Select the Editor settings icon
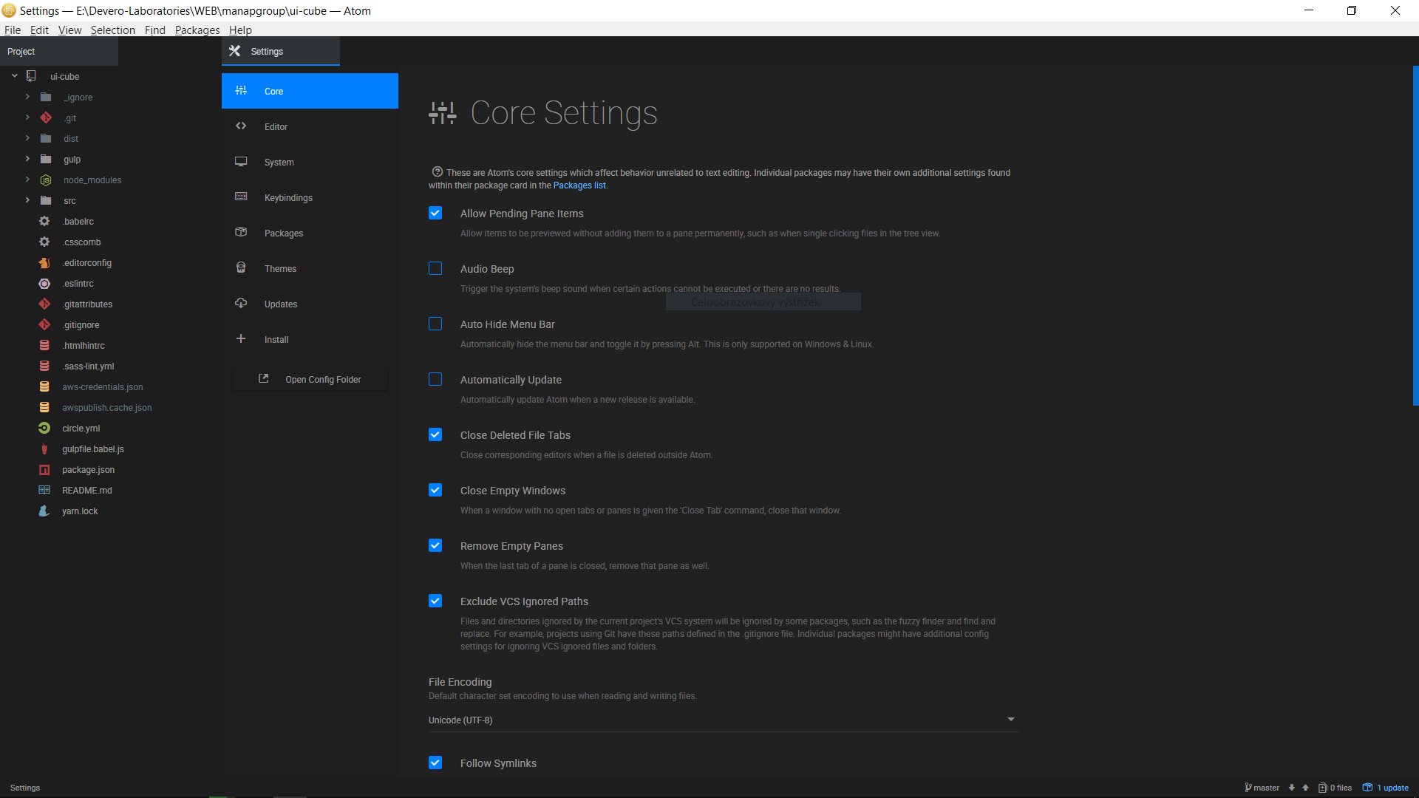This screenshot has width=1419, height=798. (x=240, y=126)
